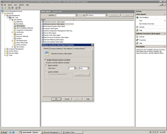Select the Custom schedule radio button
Screen dimensions: 167x134
click(46, 72)
